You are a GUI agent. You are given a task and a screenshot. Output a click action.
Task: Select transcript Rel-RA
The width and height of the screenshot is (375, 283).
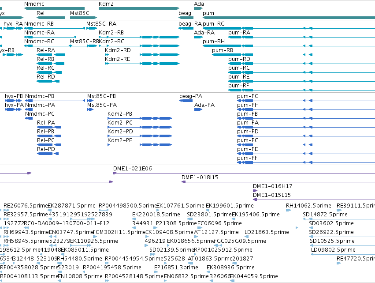click(x=51, y=55)
